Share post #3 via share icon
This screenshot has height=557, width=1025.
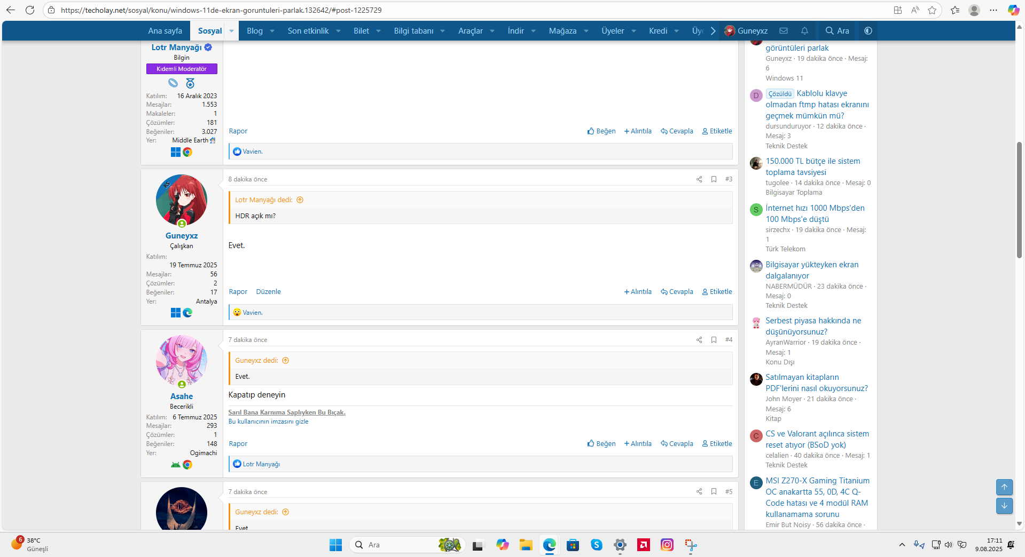click(699, 179)
